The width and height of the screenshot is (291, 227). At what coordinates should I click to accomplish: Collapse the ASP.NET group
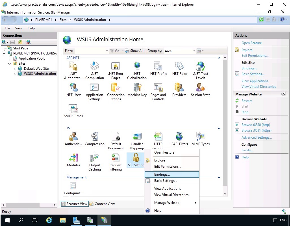coord(219,58)
